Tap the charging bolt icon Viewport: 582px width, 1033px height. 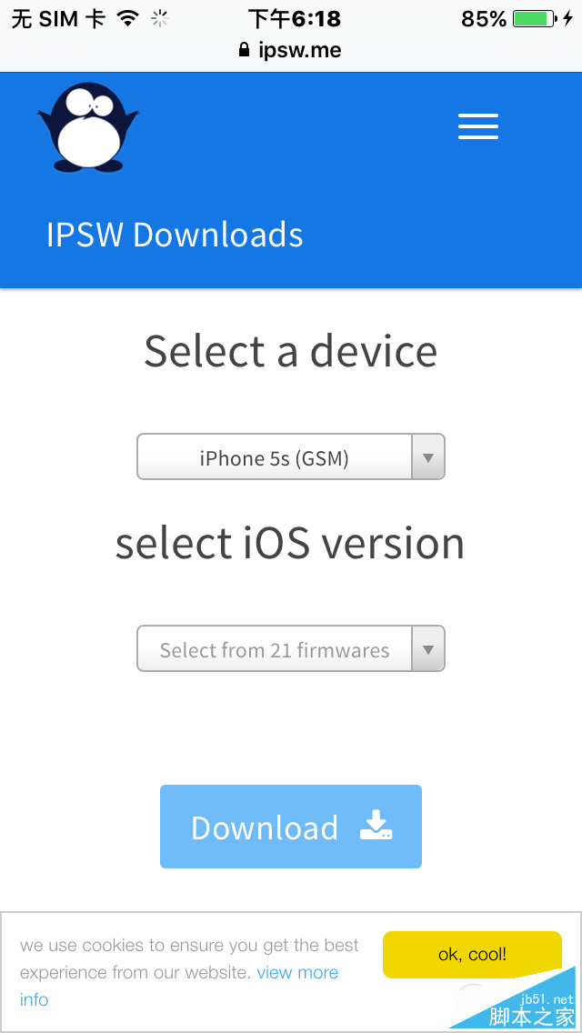coord(568,18)
